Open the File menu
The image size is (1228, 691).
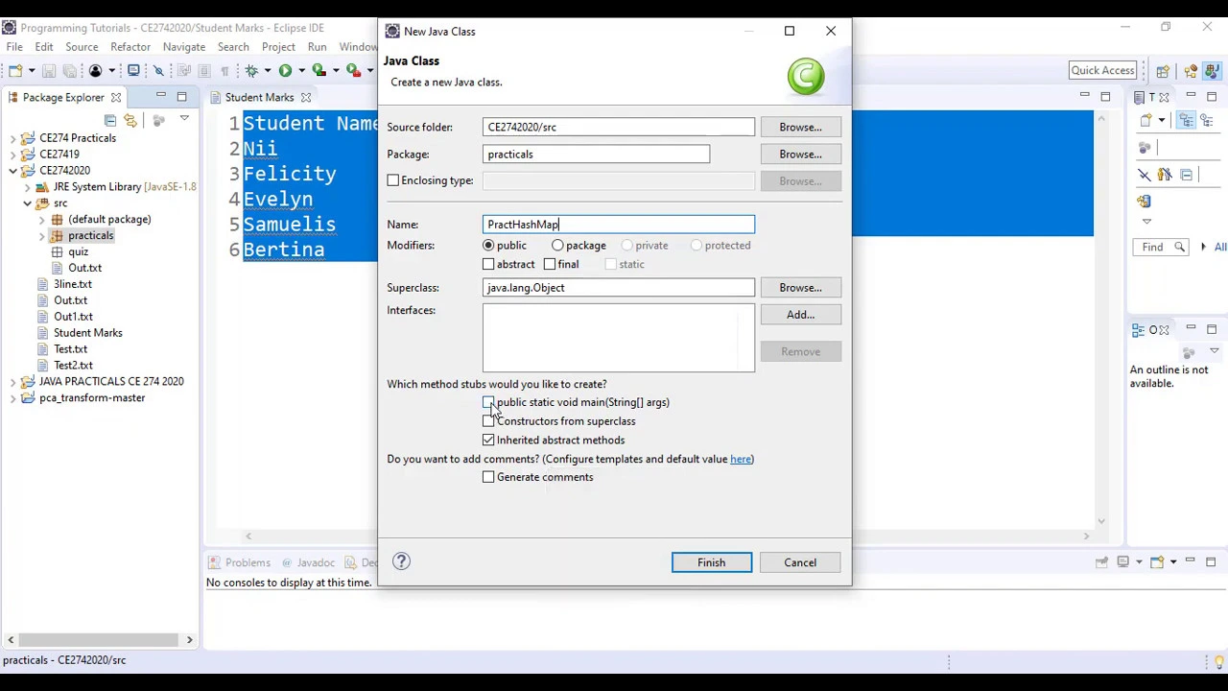click(x=14, y=47)
